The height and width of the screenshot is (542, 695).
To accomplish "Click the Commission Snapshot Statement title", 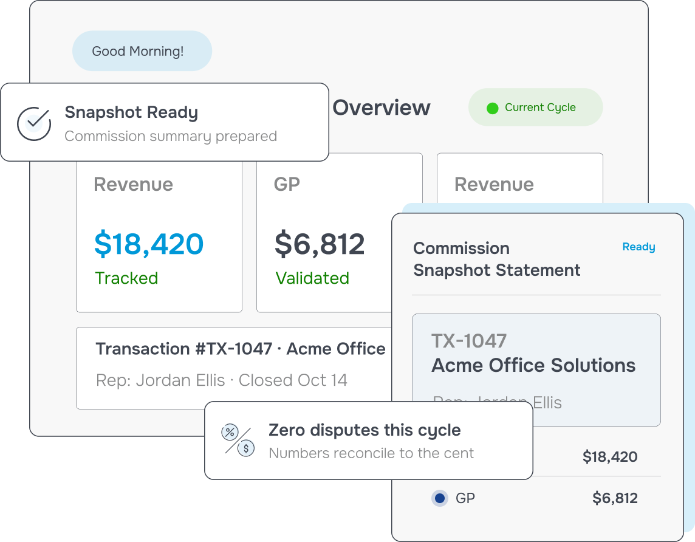I will pos(496,259).
